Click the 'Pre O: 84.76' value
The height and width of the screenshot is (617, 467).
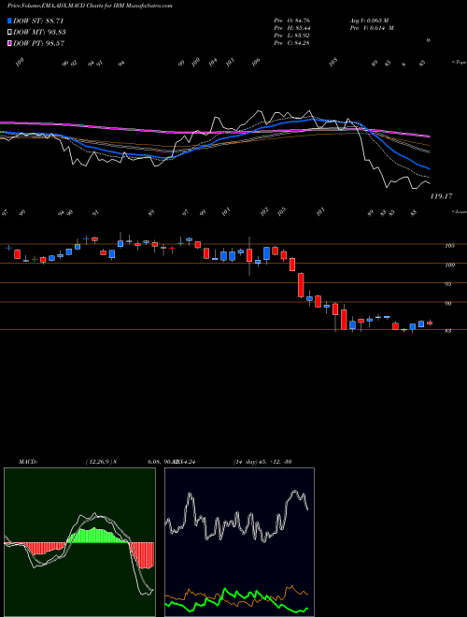[x=292, y=21]
